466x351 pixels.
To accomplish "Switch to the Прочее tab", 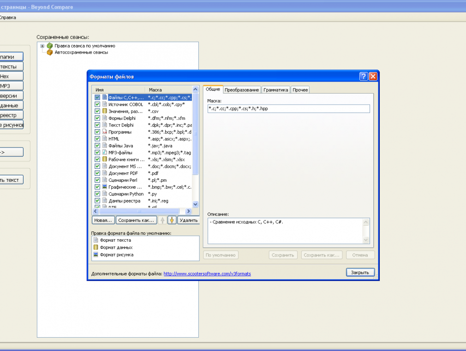I will point(300,90).
